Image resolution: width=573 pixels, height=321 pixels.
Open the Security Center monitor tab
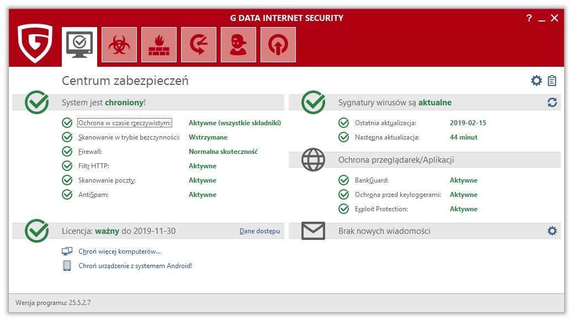pos(79,46)
